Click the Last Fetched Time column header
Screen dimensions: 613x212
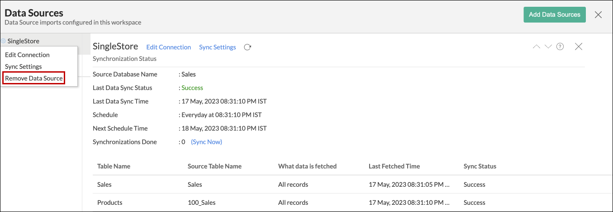click(394, 166)
